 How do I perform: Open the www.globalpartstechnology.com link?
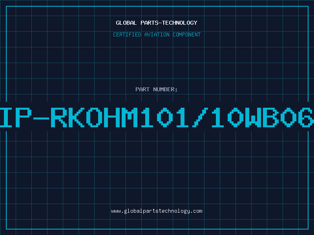157,211
